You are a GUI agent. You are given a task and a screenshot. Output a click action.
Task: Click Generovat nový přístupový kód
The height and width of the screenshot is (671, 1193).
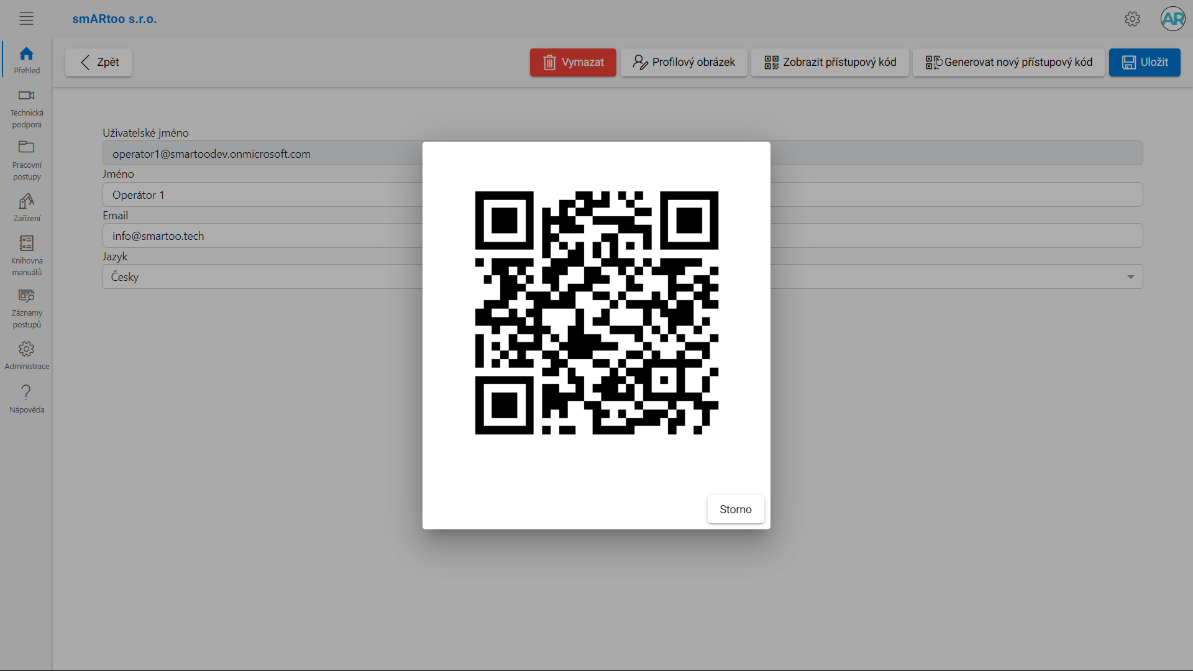click(1008, 62)
